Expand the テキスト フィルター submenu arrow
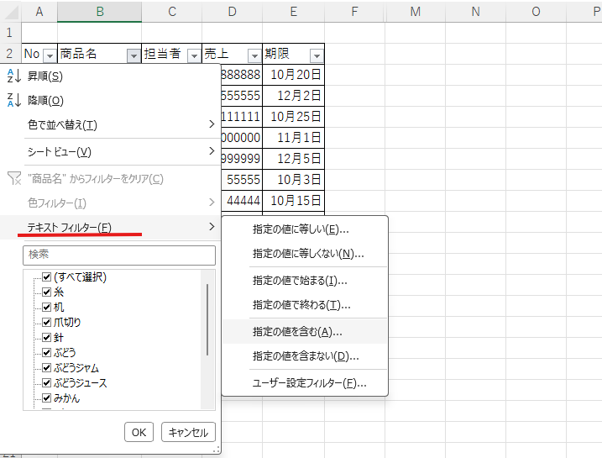This screenshot has width=602, height=458. (x=212, y=227)
